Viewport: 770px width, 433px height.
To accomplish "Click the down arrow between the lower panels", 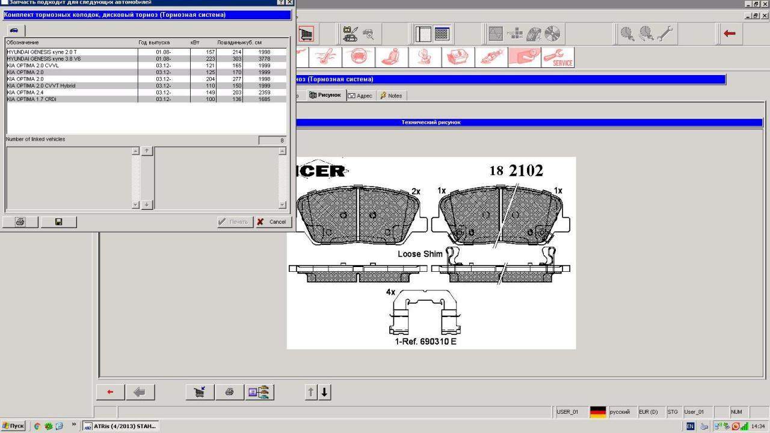I will pyautogui.click(x=147, y=204).
